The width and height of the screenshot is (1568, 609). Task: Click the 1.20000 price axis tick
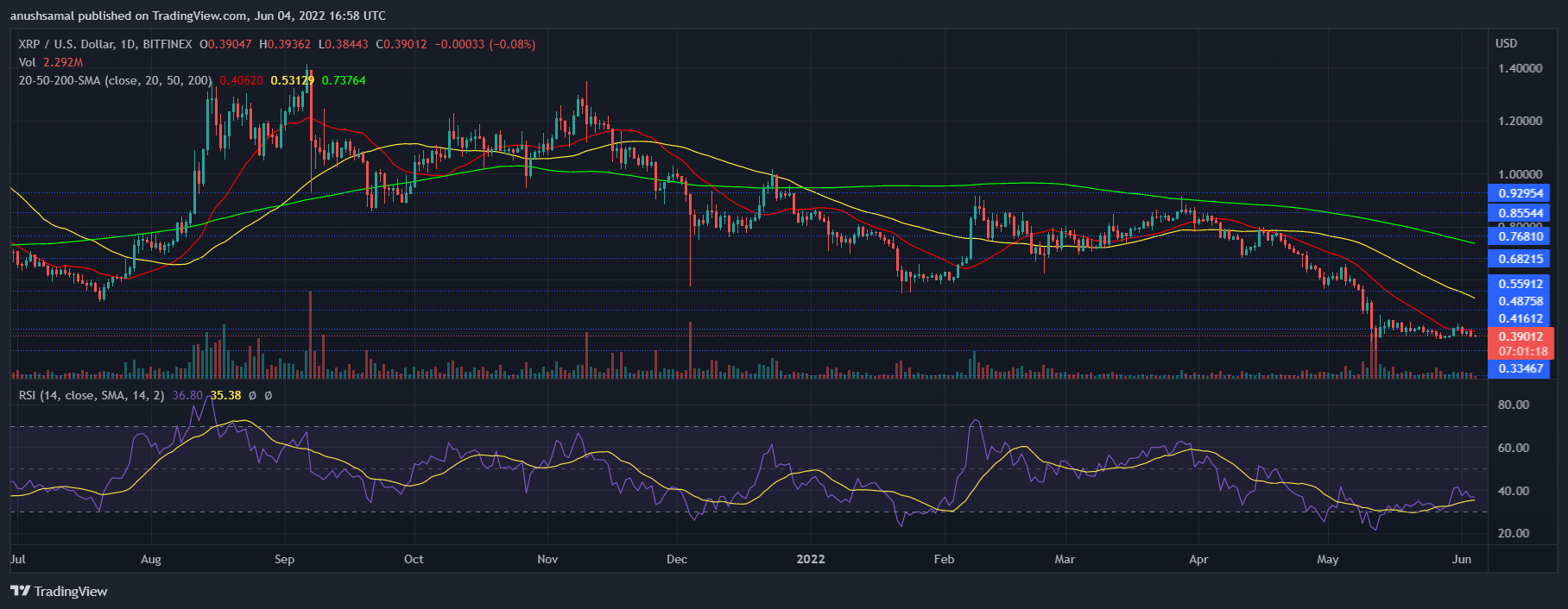1520,121
